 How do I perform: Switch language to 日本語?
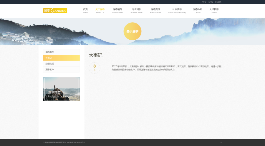point(218,2)
